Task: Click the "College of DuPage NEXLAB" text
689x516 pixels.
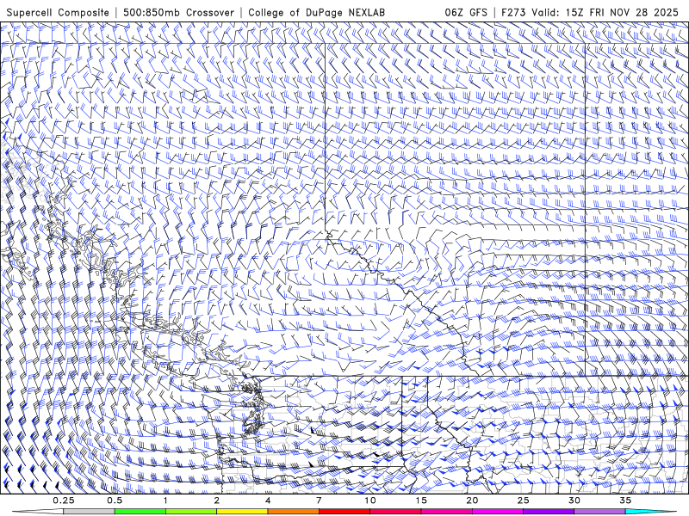Action: pos(316,12)
